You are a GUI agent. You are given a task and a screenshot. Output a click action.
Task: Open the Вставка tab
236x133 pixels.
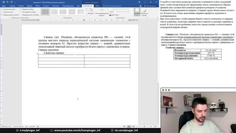[21, 6]
